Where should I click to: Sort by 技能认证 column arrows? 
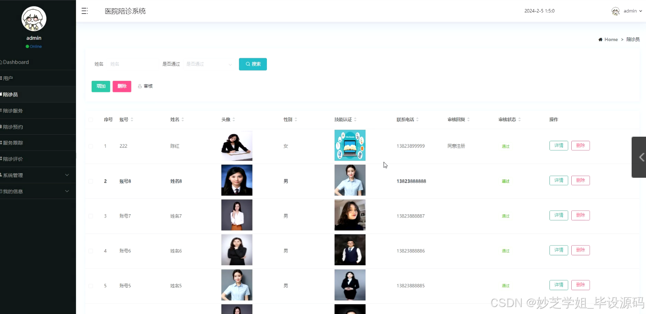[355, 119]
